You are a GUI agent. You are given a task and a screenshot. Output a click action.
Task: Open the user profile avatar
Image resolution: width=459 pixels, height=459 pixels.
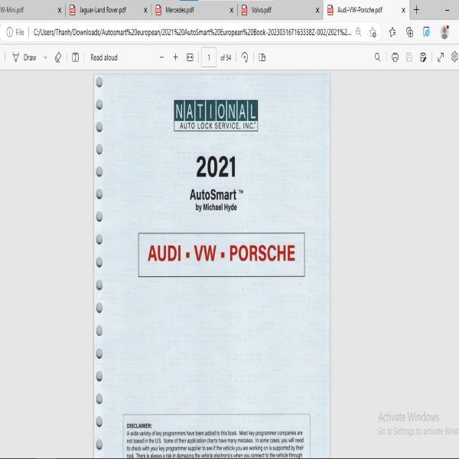[x=444, y=32]
